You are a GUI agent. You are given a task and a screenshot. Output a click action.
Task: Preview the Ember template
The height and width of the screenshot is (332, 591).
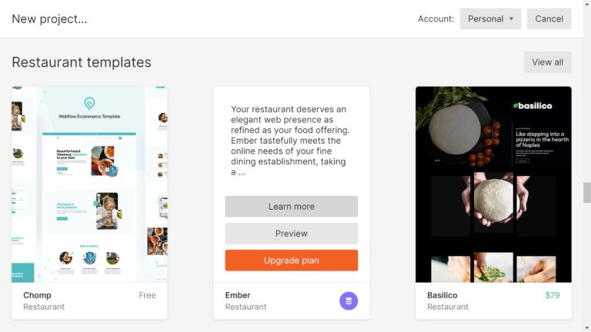pos(291,234)
